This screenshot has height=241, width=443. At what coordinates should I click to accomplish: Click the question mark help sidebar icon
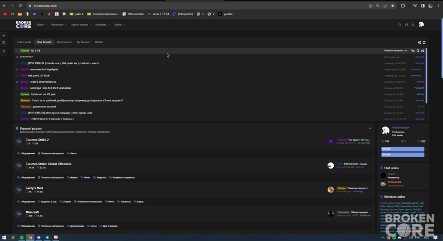4,52
